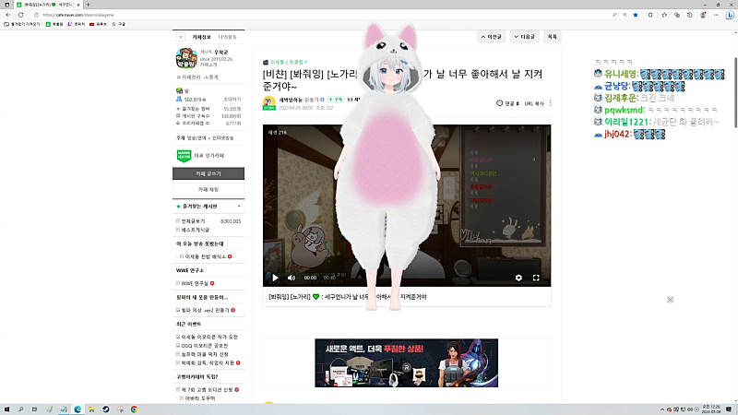Click the cafe profile thumbnail image
This screenshot has height=415, width=738.
(186, 58)
